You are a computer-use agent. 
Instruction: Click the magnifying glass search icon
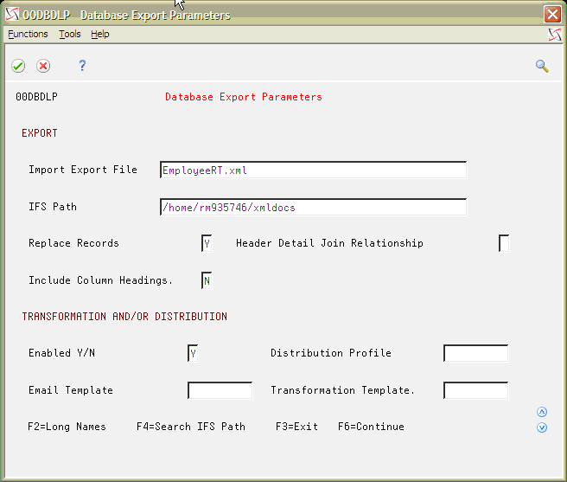542,67
